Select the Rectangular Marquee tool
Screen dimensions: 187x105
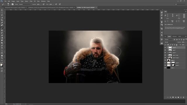click(2, 13)
